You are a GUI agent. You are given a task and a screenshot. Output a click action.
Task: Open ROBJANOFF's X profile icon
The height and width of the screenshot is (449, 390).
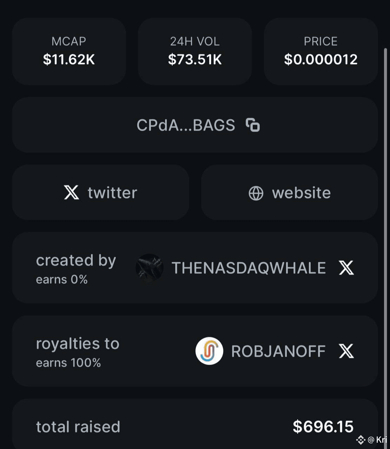tap(346, 351)
